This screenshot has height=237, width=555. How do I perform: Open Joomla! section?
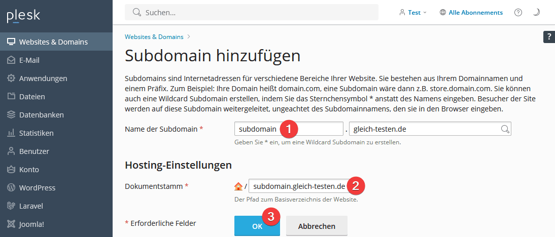tap(56, 224)
